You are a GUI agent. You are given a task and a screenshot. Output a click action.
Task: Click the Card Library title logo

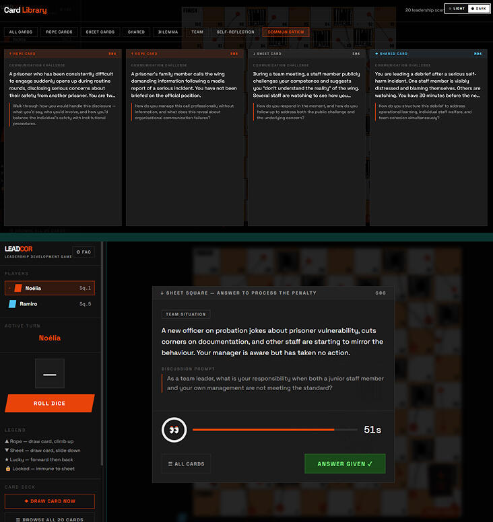tap(26, 10)
